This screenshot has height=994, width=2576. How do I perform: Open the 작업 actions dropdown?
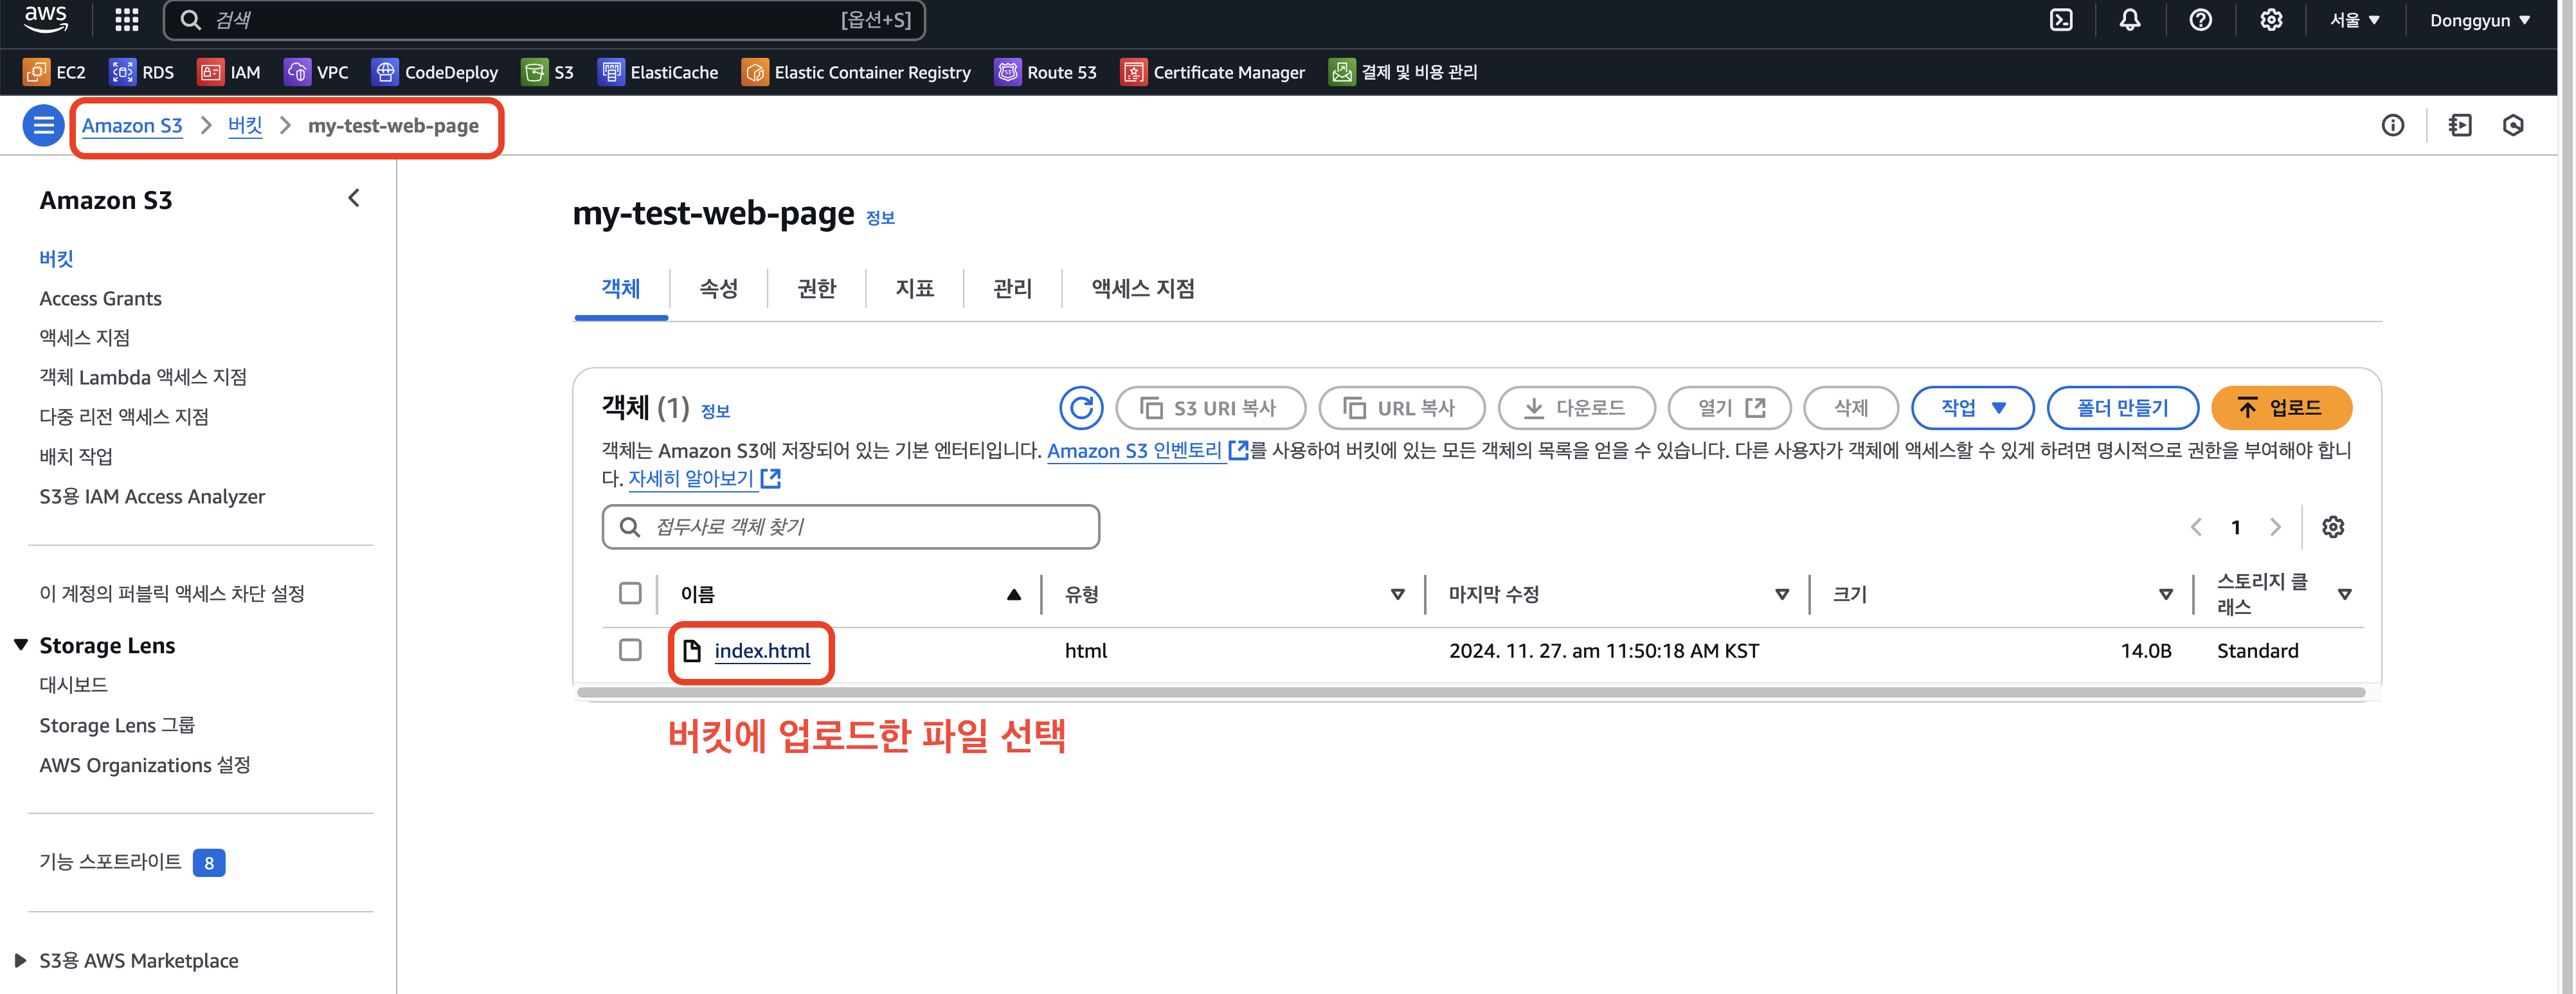(x=1972, y=407)
